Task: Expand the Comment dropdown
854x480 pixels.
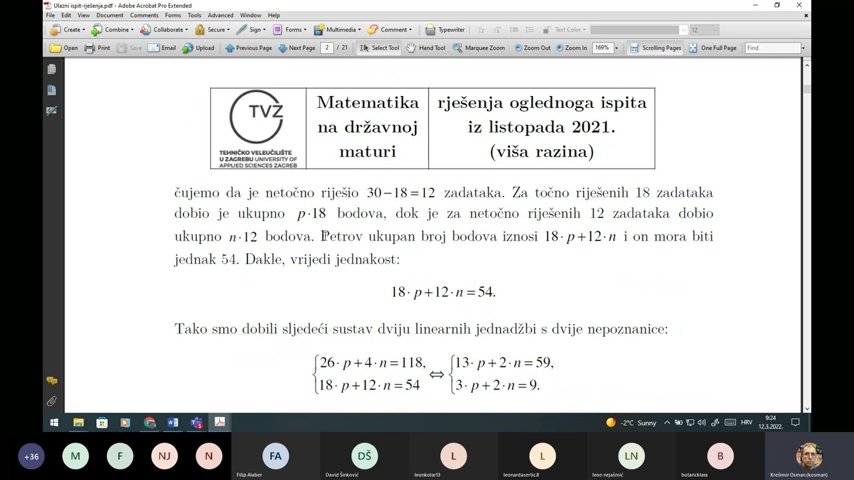Action: pyautogui.click(x=390, y=29)
